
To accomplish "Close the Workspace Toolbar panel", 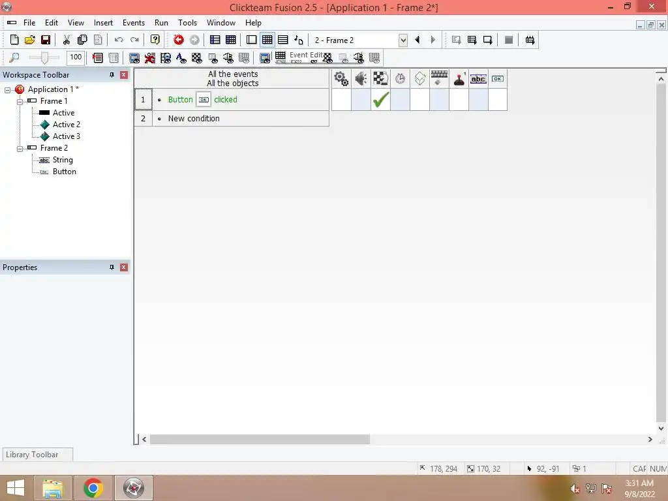I will [123, 75].
